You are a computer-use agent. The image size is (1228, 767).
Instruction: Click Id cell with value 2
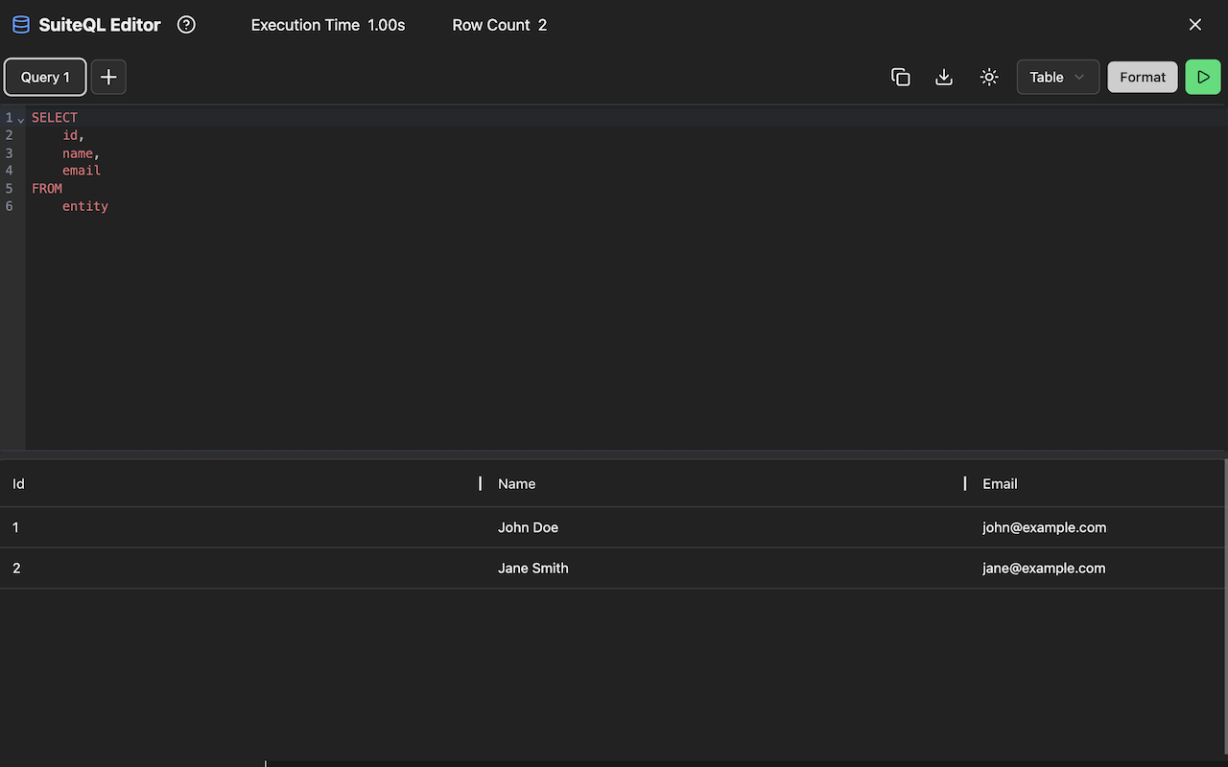pos(243,568)
